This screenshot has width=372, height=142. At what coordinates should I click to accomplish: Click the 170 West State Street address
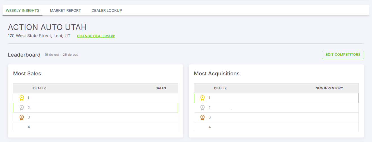[39, 36]
